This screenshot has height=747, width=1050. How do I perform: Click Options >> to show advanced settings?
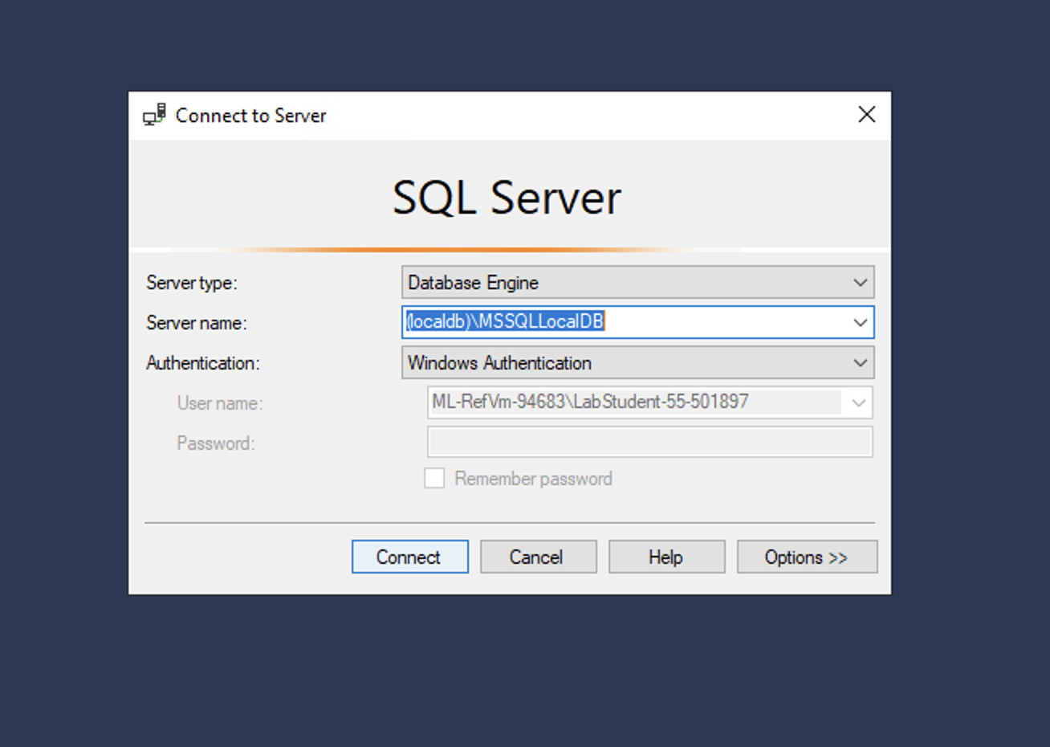tap(807, 557)
